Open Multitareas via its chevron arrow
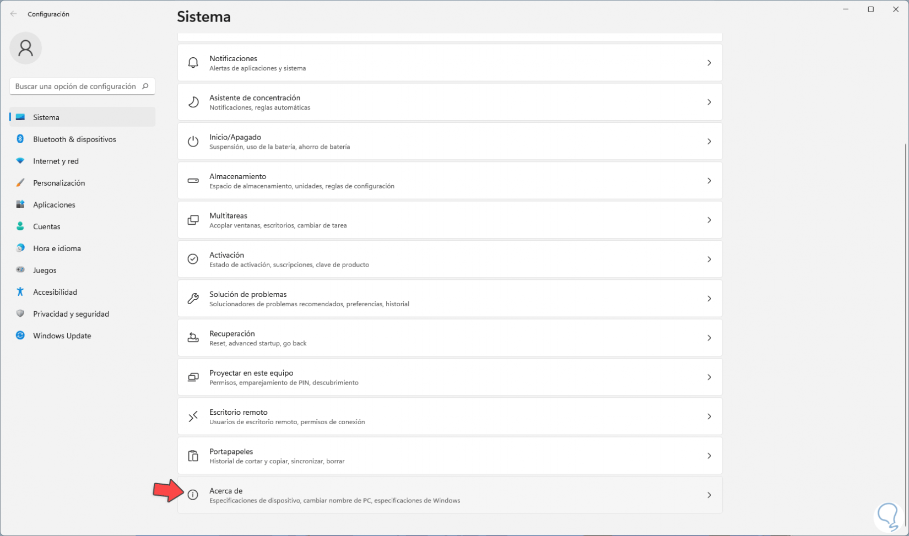909x536 pixels. tap(709, 220)
